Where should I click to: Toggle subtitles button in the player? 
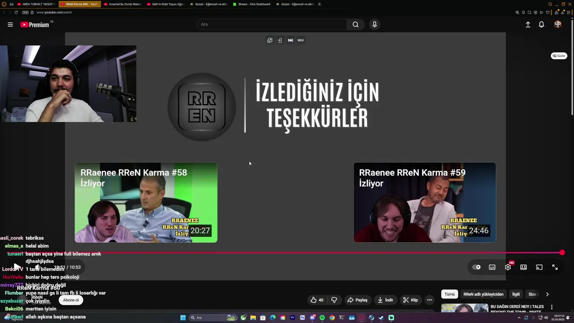492,267
